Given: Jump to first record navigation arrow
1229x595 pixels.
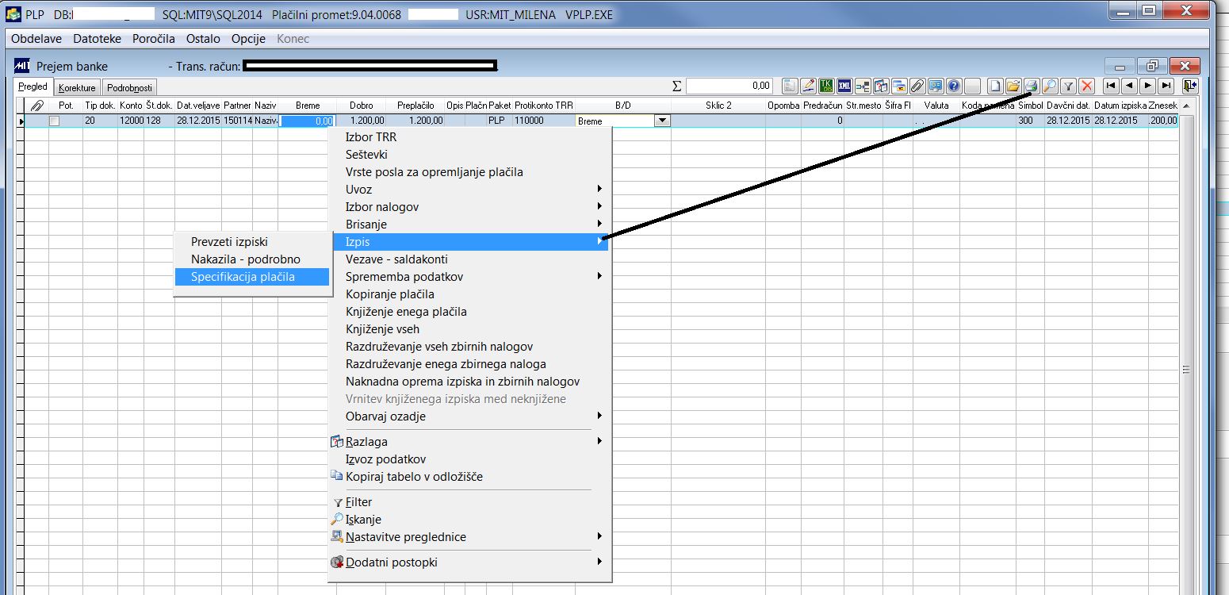Looking at the screenshot, I should pos(1112,86).
